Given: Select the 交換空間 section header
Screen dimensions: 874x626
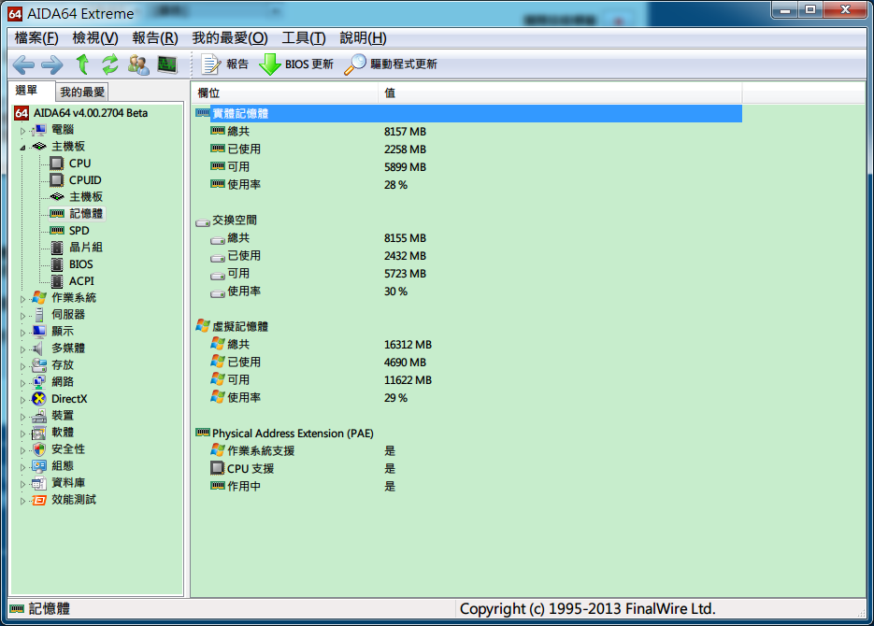Looking at the screenshot, I should click(235, 220).
